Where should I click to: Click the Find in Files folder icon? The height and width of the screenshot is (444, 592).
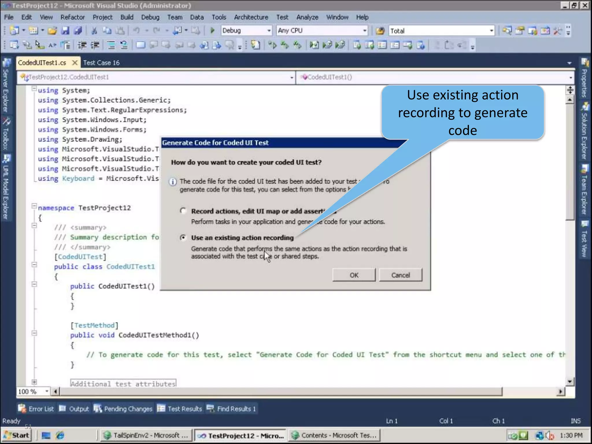tap(380, 31)
